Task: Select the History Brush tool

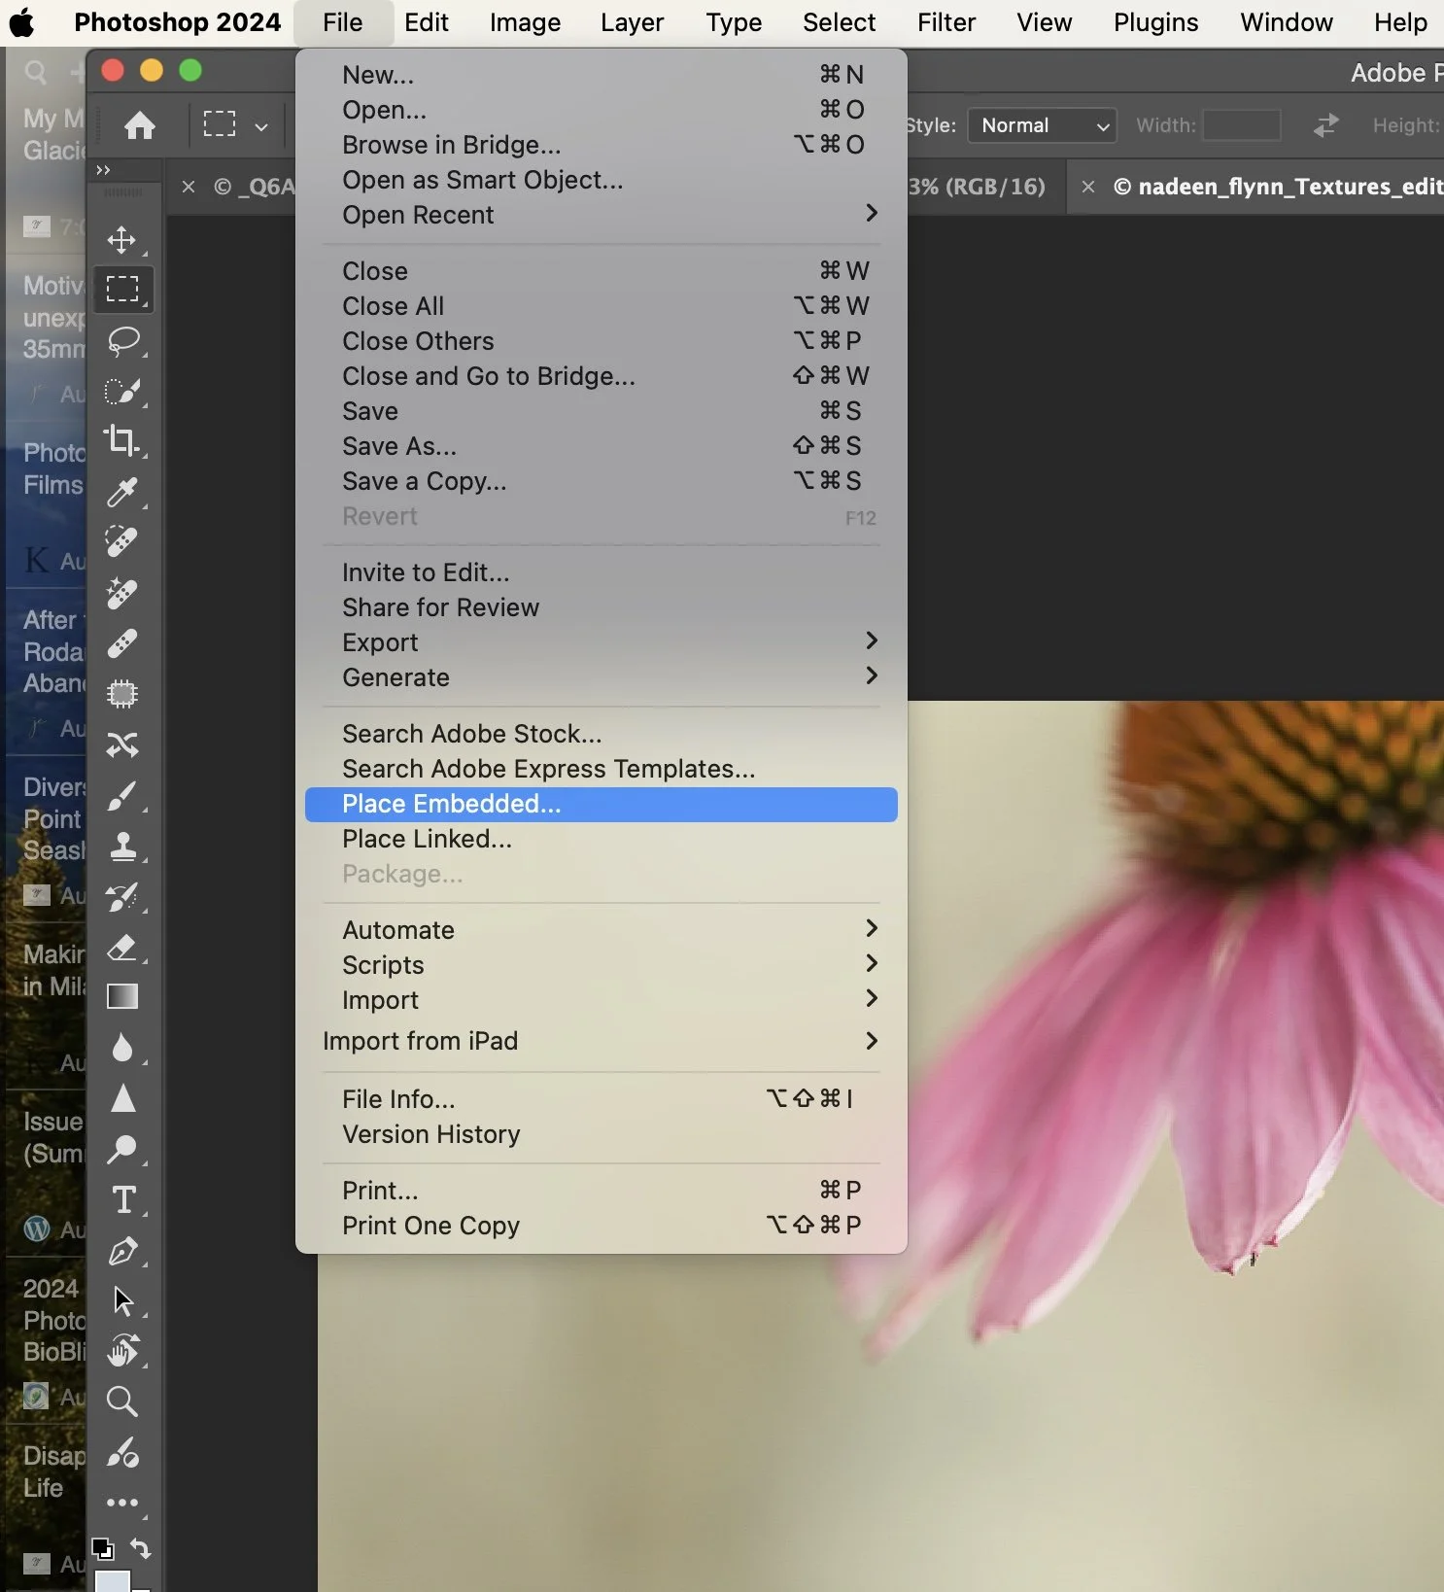Action: 123,897
